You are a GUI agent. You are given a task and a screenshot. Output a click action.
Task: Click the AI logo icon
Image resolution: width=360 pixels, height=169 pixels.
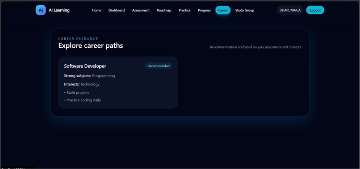pos(41,10)
